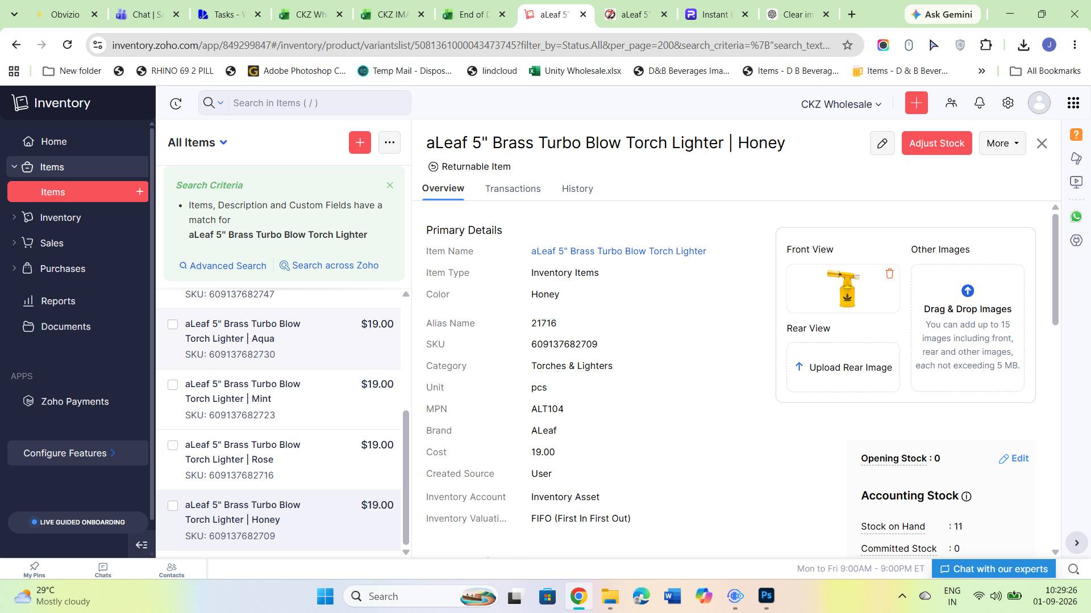Open the CKZ Wholesale organization dropdown
Viewport: 1091px width, 613px height.
point(841,104)
